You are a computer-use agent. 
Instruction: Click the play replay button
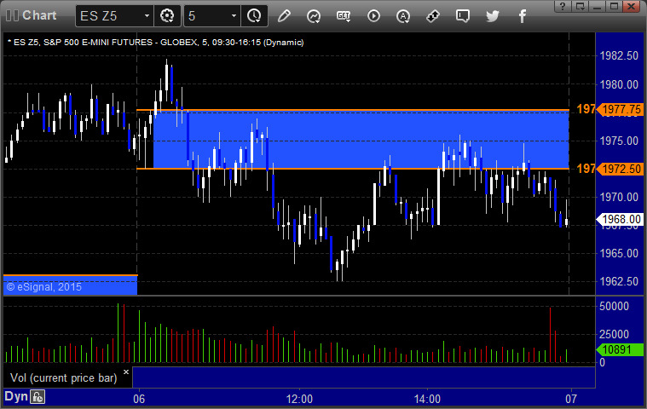click(x=373, y=16)
